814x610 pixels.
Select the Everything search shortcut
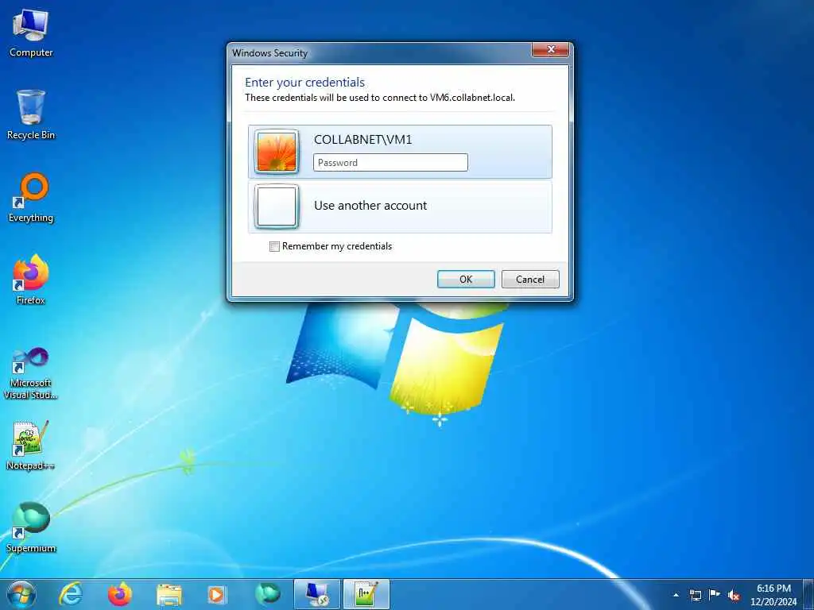point(31,198)
